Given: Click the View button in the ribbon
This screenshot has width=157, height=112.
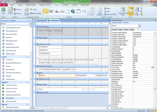Looking at the screenshot, I should click(3, 11).
